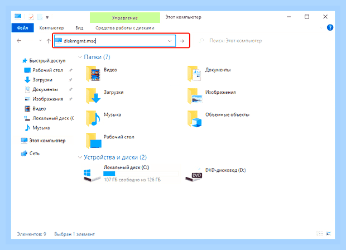Open the Средства работы с дисками tab
This screenshot has height=250, width=346.
click(x=124, y=28)
